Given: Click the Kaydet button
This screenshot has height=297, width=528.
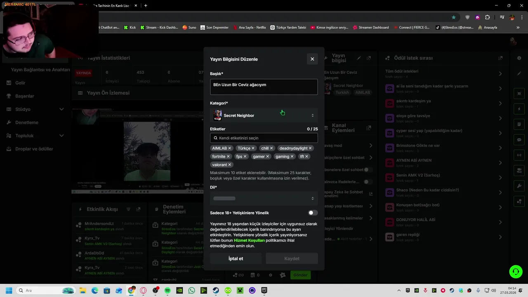Looking at the screenshot, I should click(x=292, y=259).
